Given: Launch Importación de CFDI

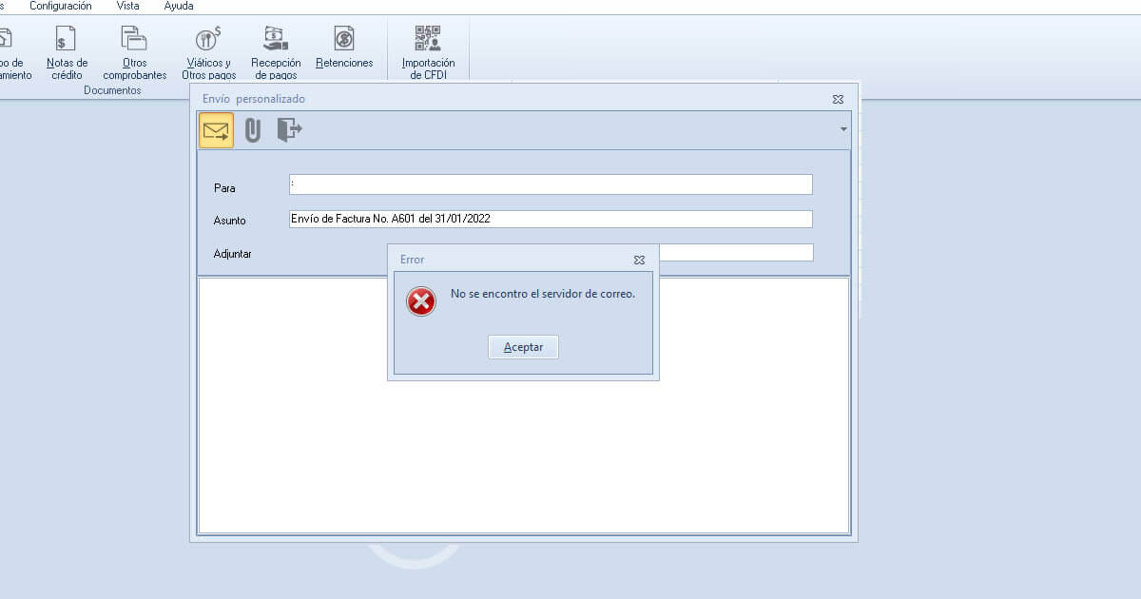Looking at the screenshot, I should [428, 51].
